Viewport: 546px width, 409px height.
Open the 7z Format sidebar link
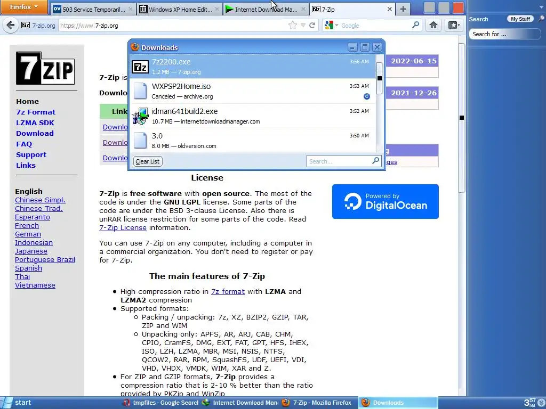click(x=36, y=112)
